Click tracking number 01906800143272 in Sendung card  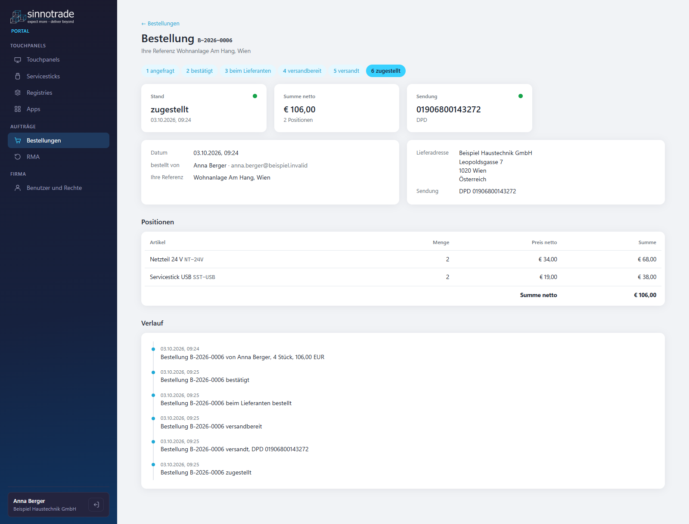[448, 109]
